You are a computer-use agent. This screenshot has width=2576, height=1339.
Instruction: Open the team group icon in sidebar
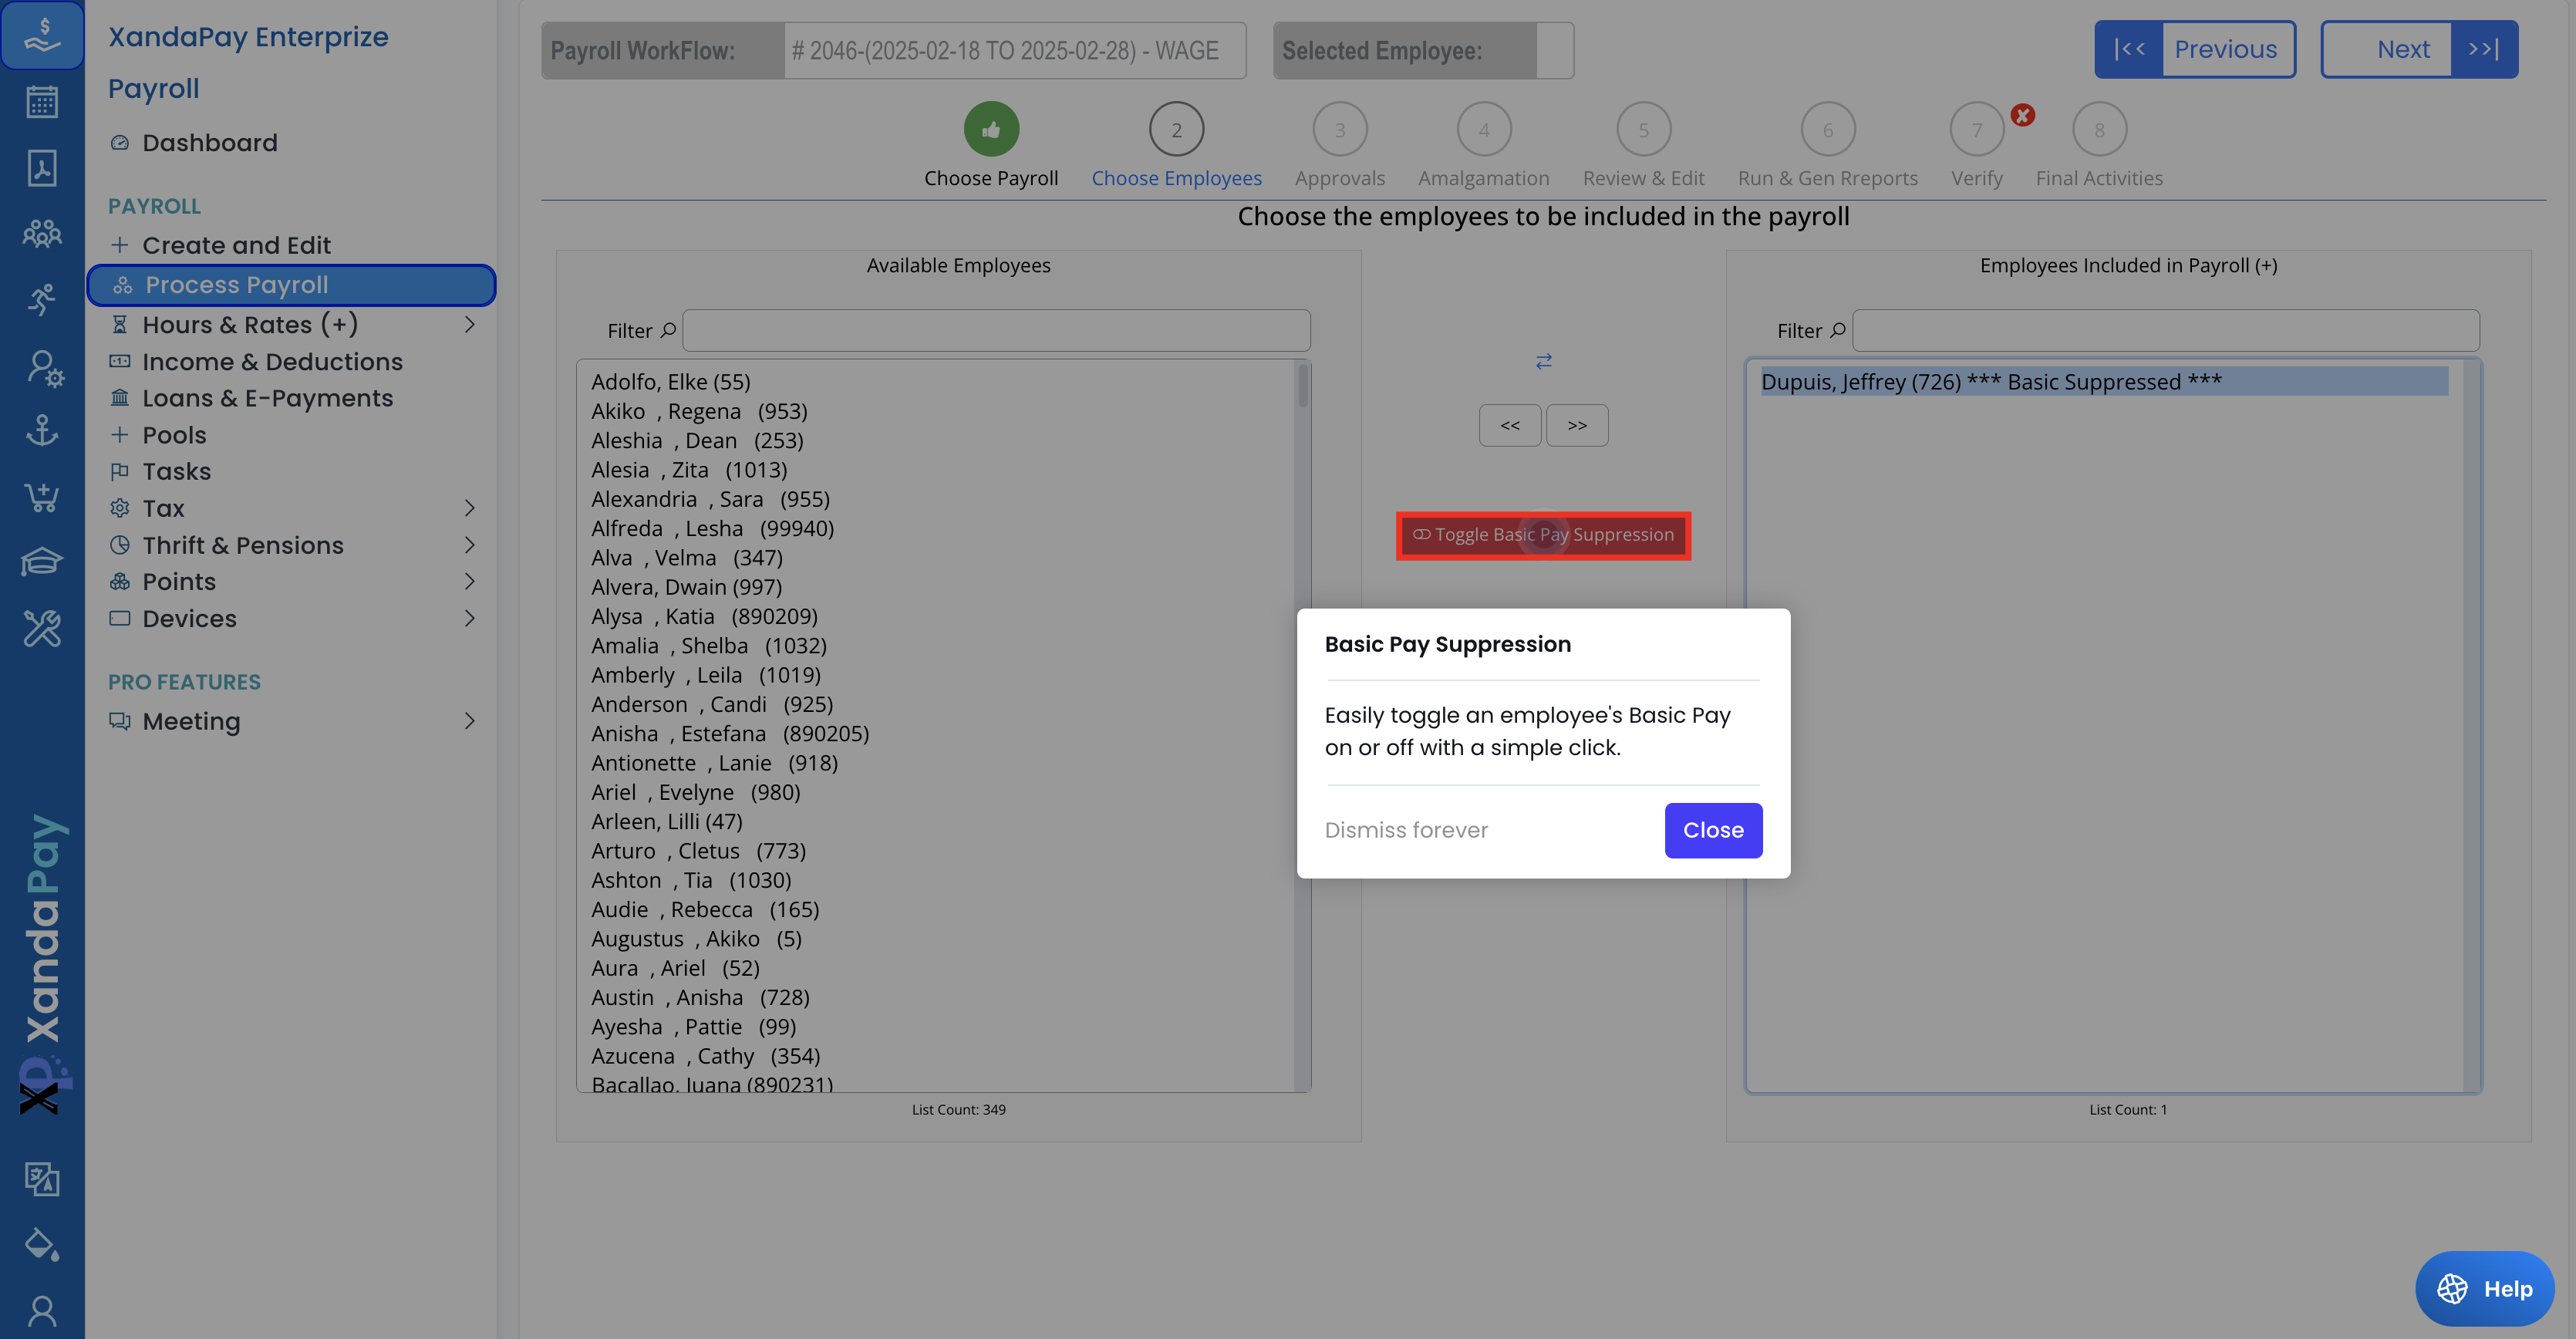41,233
